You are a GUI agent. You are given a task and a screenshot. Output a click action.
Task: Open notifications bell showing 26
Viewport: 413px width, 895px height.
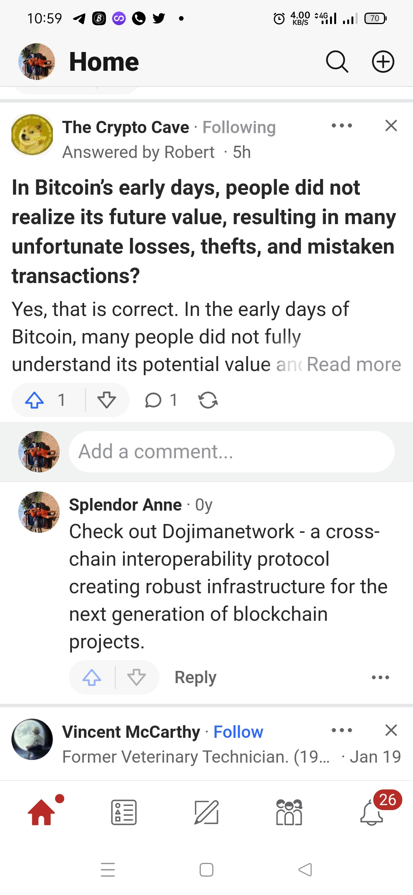tap(372, 812)
